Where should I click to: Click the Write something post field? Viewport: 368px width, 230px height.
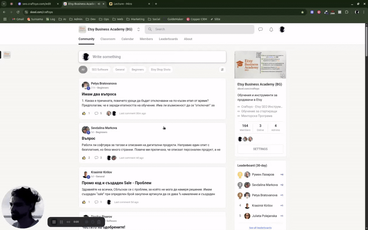tap(152, 57)
